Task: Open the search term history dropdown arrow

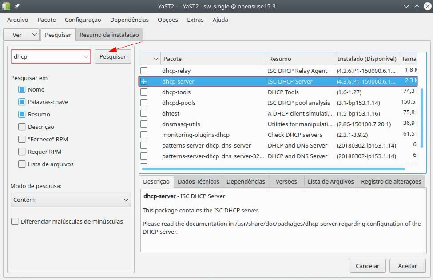Action: [x=86, y=57]
